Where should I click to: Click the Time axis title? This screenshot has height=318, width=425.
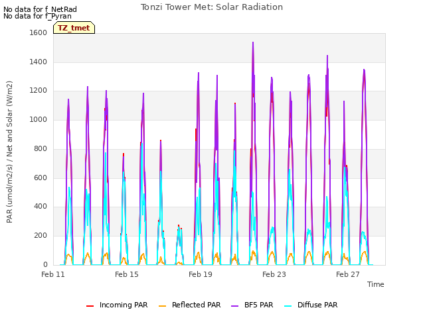376,284
